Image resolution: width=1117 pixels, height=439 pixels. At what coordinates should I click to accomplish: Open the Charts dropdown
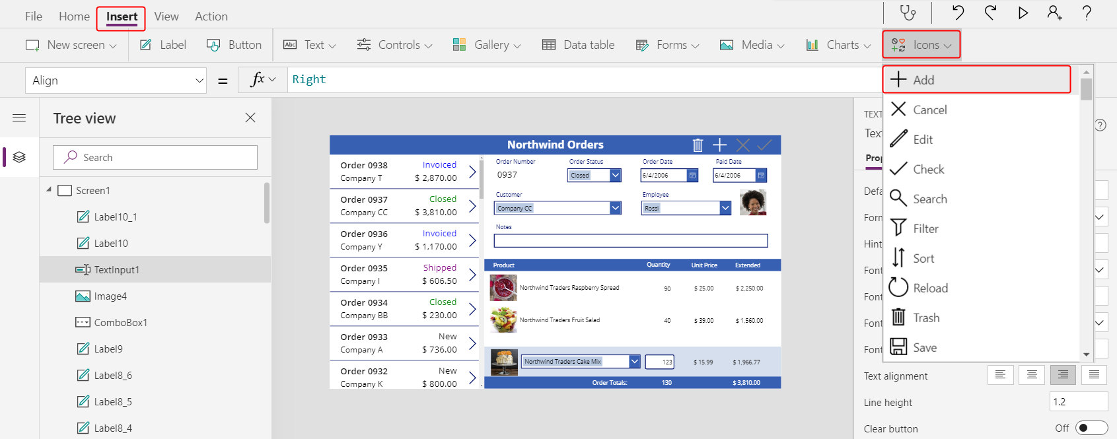tap(838, 45)
